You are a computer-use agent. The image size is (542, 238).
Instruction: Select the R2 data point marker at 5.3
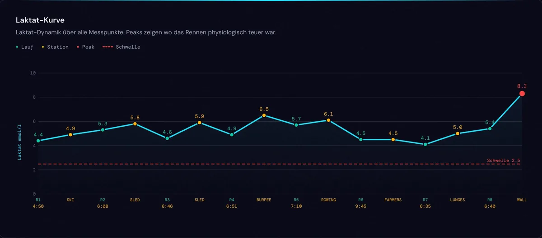click(103, 130)
